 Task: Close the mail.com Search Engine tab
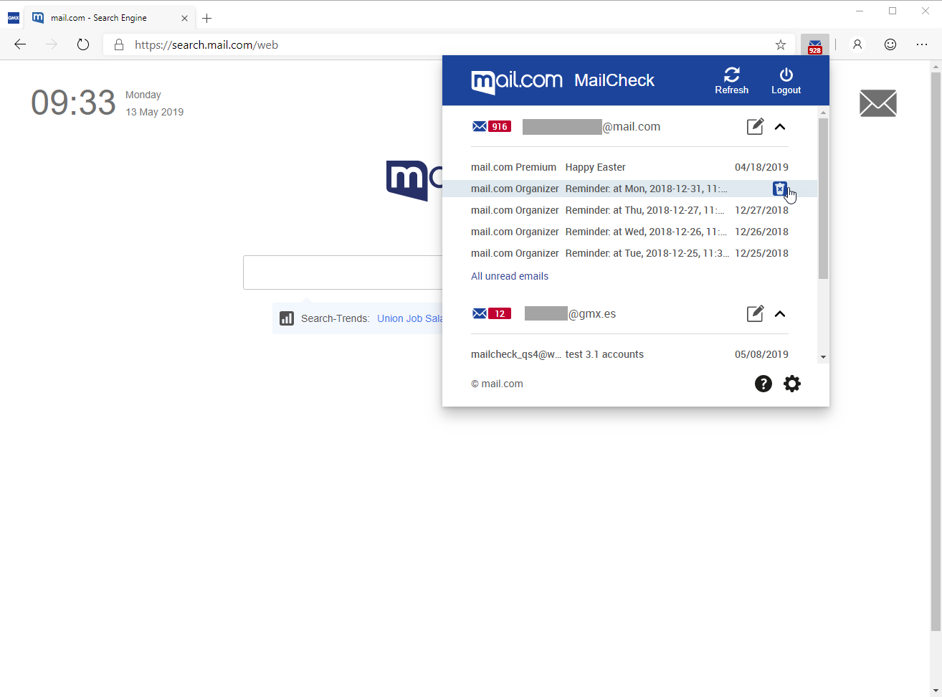pyautogui.click(x=184, y=18)
